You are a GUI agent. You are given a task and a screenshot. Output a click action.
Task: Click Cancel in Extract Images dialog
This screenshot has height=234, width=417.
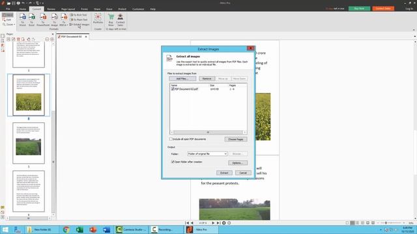(243, 173)
